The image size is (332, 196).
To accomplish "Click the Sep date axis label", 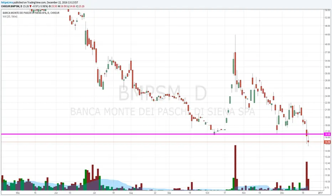I will coord(169,193).
